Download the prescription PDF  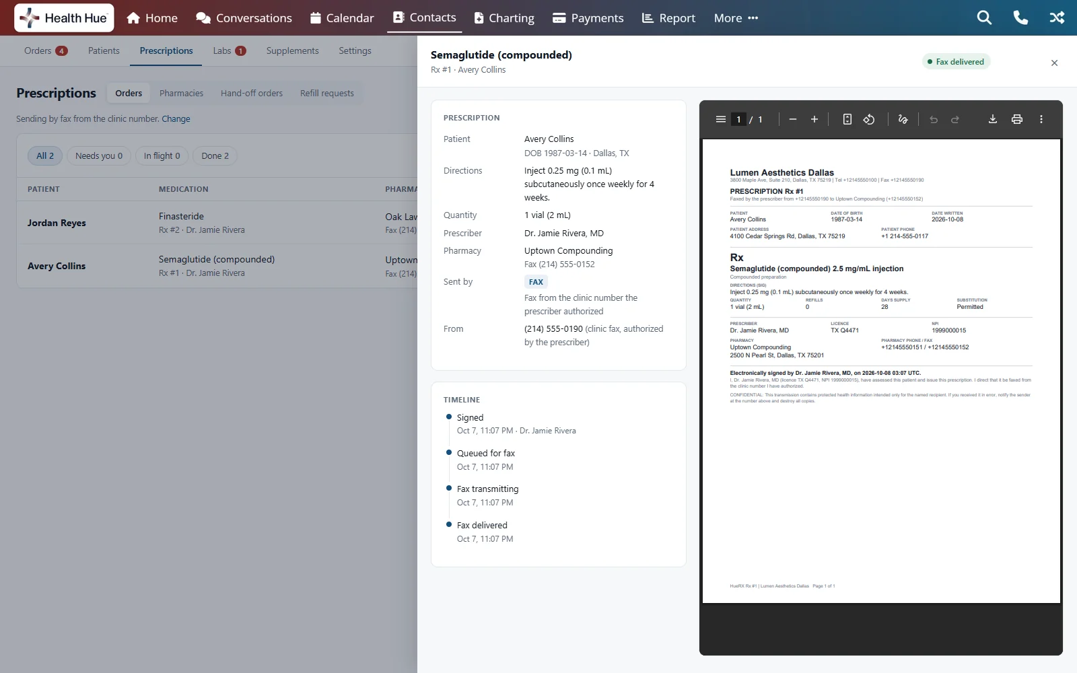[993, 119]
